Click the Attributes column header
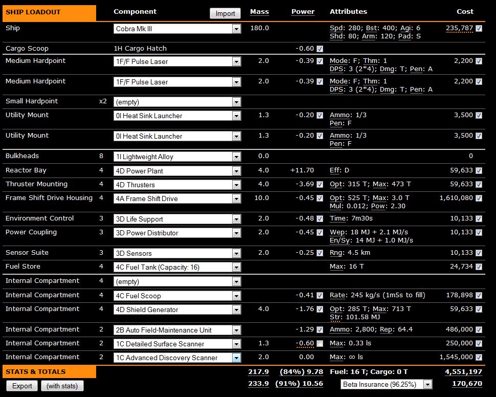The height and width of the screenshot is (397, 496). click(x=348, y=12)
